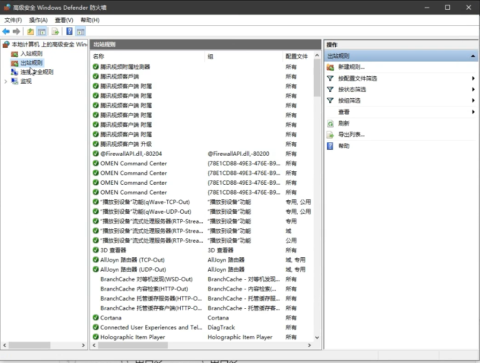Select the AllJoyn 路由器 (UDP-Out) rule
480x363 pixels.
(133, 270)
